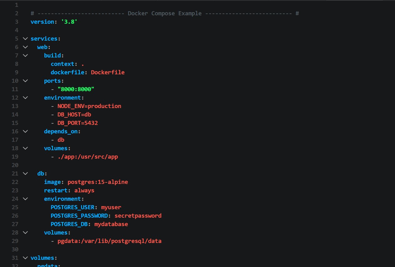Click the Docker Compose Example comment
Image resolution: width=395 pixels, height=267 pixels.
(165, 13)
